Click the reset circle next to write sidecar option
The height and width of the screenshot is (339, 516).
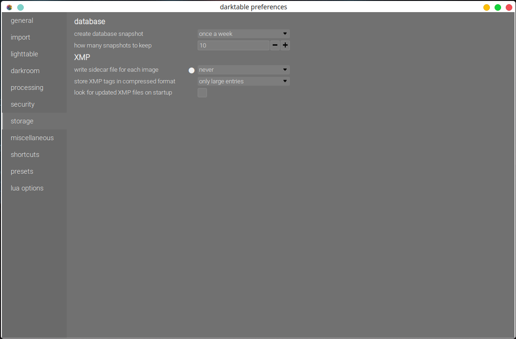(192, 70)
